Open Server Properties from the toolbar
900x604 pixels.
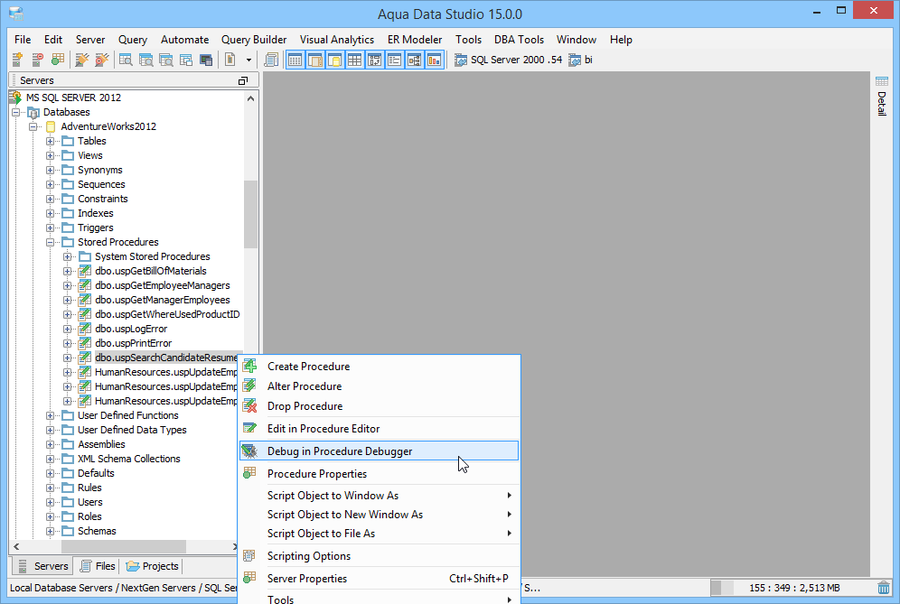click(x=58, y=60)
